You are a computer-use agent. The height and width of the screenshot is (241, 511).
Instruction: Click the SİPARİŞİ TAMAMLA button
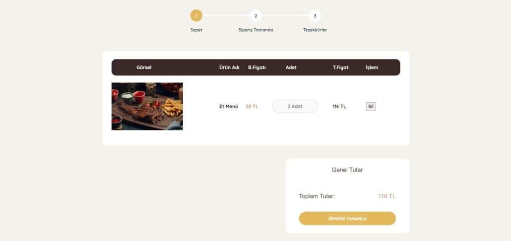coord(347,219)
